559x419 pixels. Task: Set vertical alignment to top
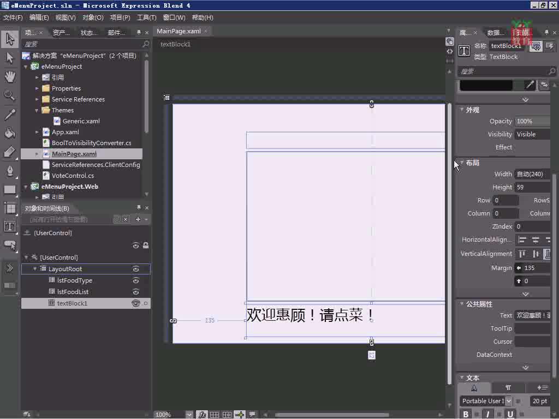(x=522, y=254)
